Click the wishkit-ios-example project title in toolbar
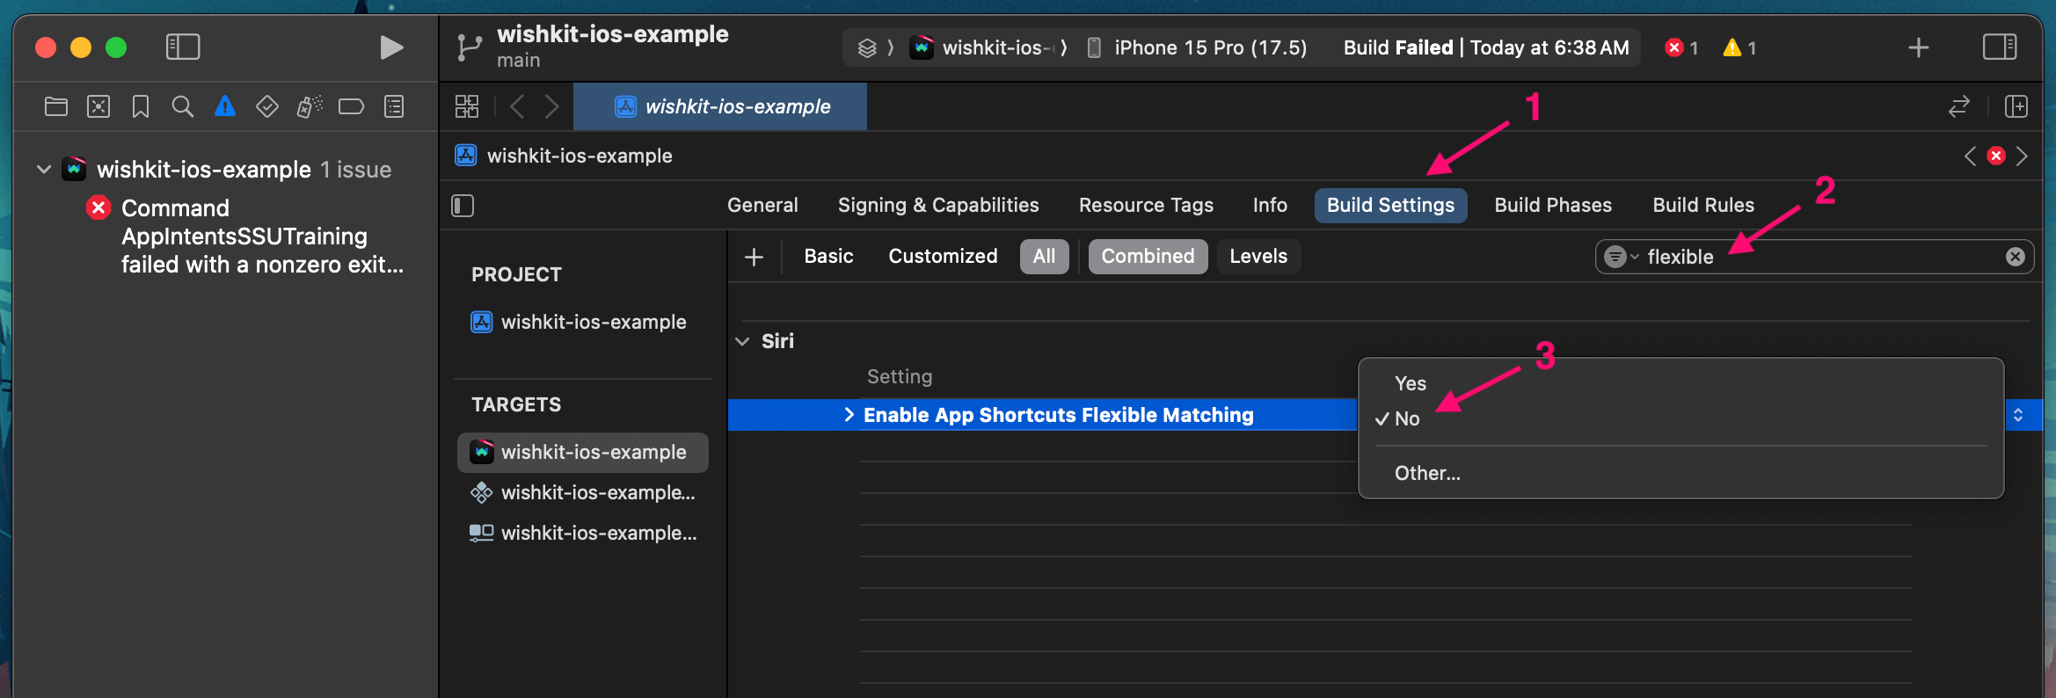The width and height of the screenshot is (2056, 698). [x=612, y=34]
